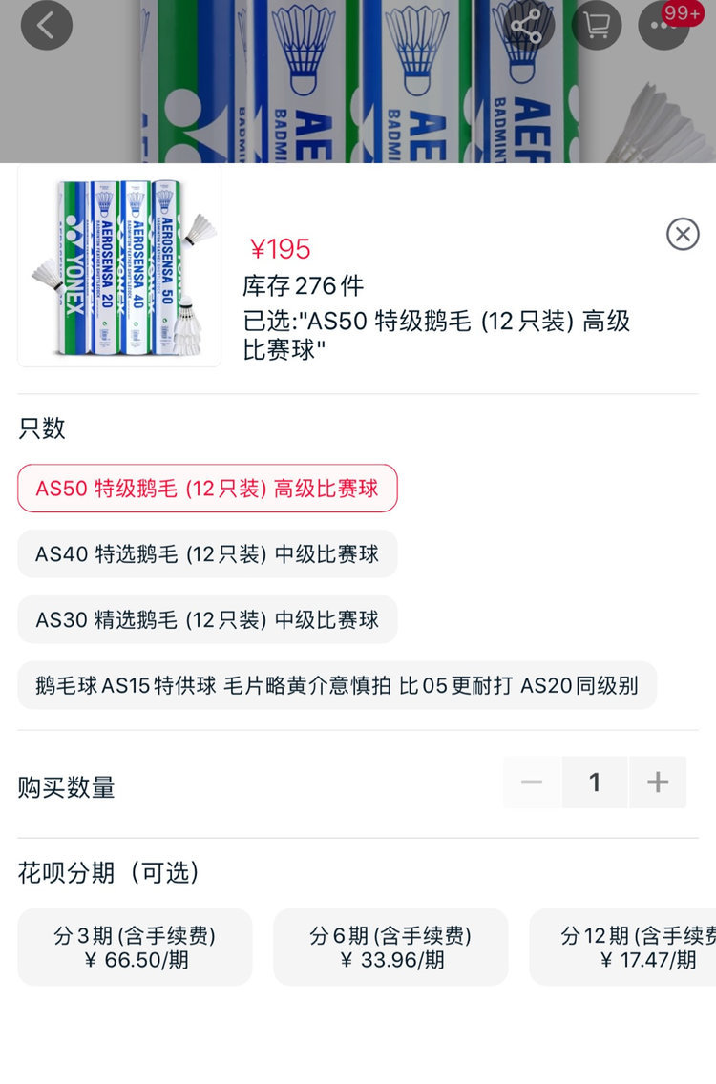The image size is (716, 1084).
Task: Select the AS15特供球 shuttlecock option
Action: [x=337, y=685]
